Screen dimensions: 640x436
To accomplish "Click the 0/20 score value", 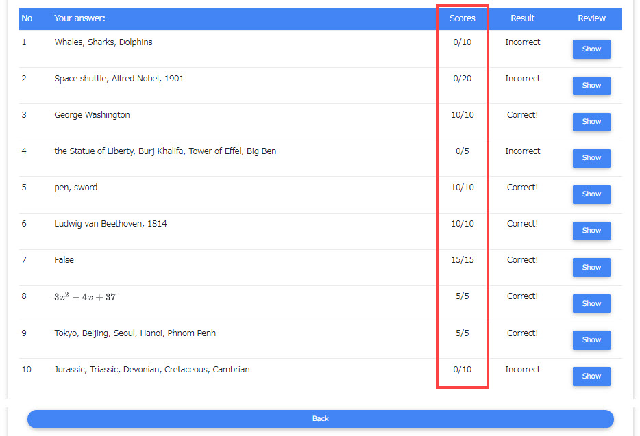I will [x=462, y=79].
